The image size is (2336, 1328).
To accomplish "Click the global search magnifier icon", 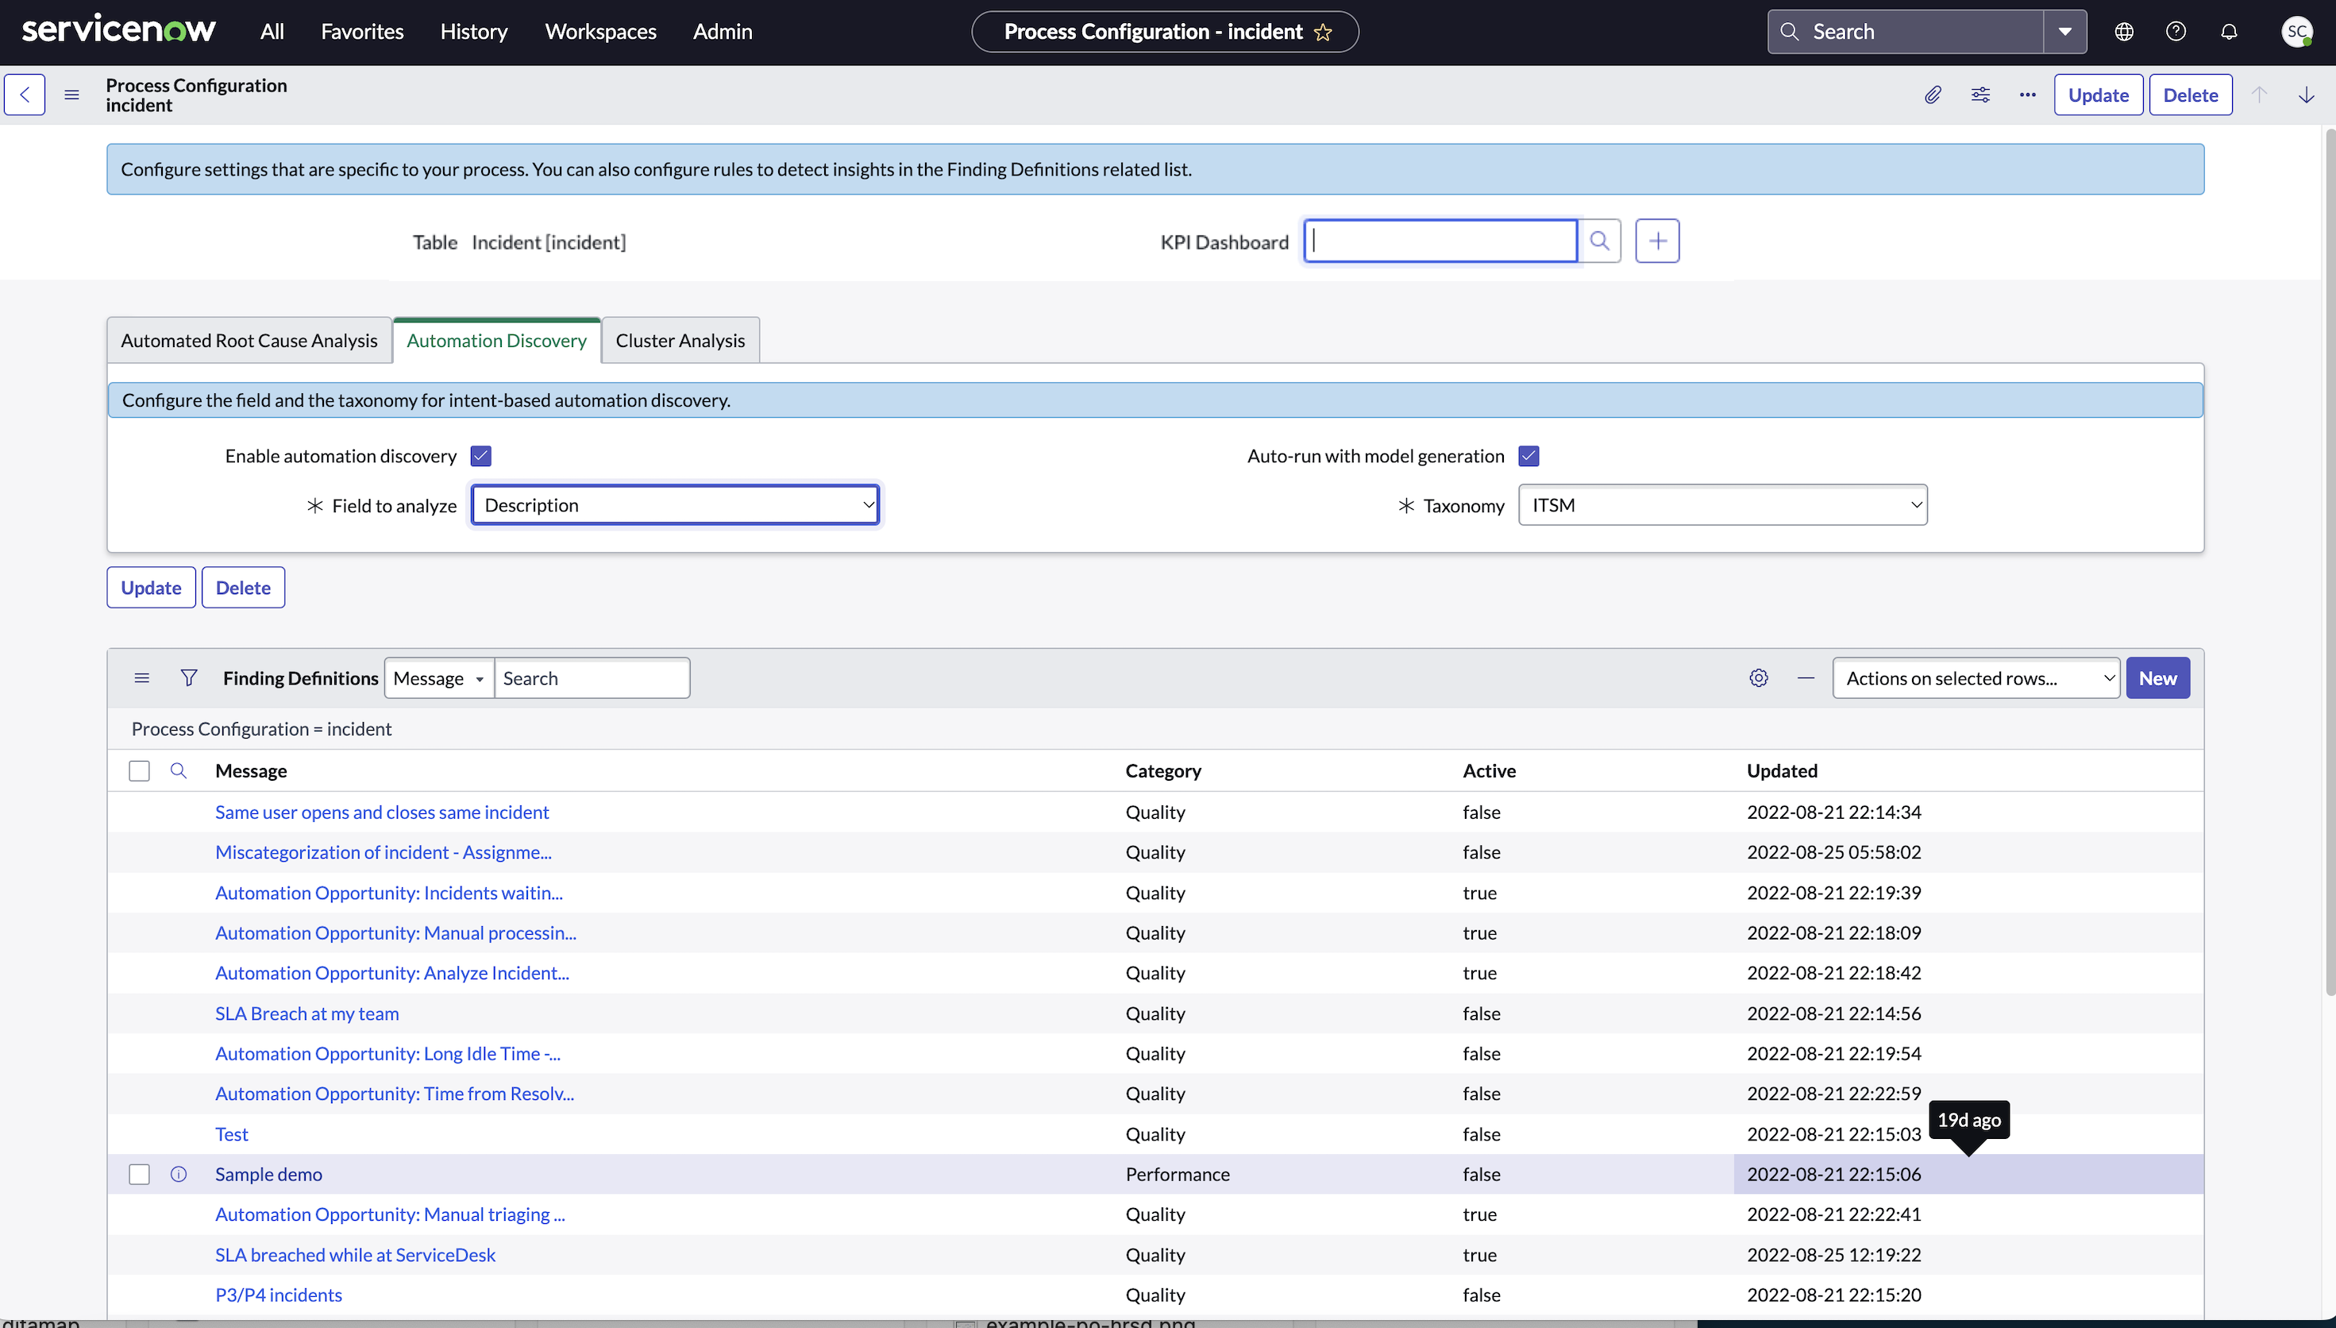I will pyautogui.click(x=1789, y=32).
